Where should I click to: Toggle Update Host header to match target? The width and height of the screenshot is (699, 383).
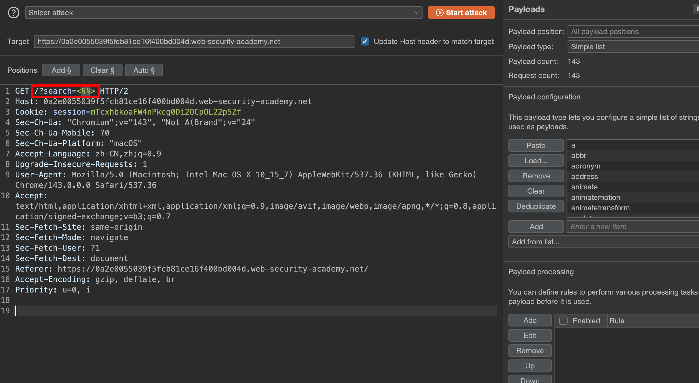pos(365,41)
